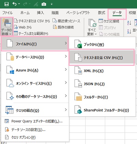This screenshot has width=137, height=144.
Task: Select Azure から(A) menu item
Action: point(35,70)
